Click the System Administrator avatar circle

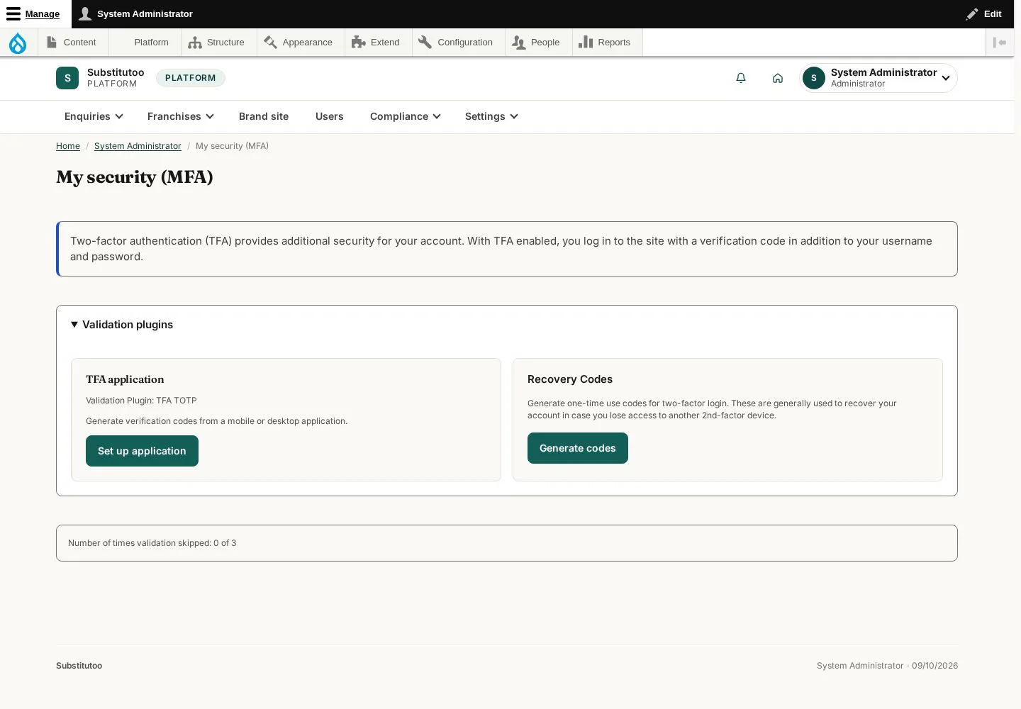814,78
